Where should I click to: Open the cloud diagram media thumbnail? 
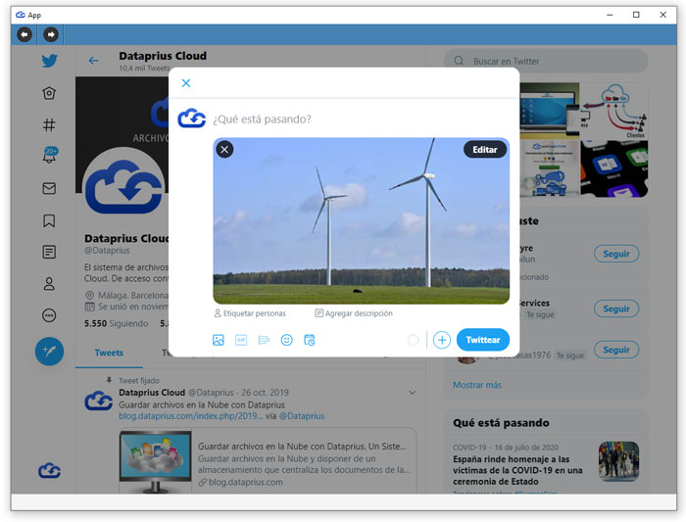pos(614,111)
